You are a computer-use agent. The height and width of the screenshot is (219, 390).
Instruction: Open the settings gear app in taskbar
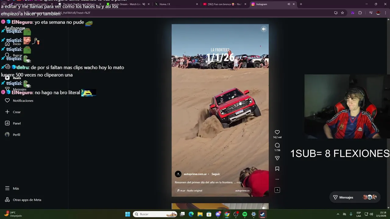click(253, 214)
